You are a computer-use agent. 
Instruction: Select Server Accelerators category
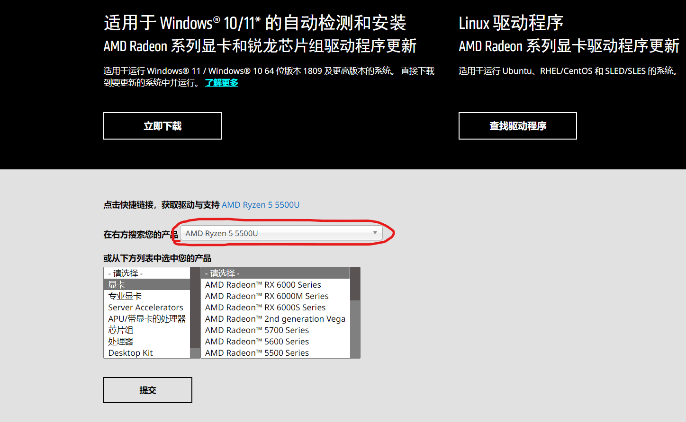pyautogui.click(x=147, y=307)
